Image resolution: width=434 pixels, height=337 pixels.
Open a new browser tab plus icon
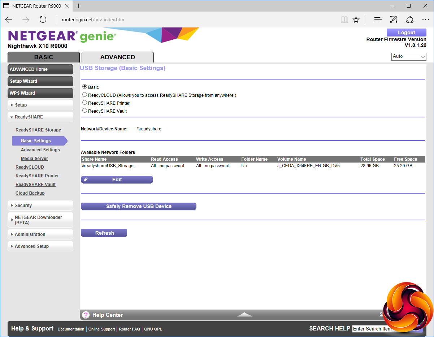(x=78, y=6)
